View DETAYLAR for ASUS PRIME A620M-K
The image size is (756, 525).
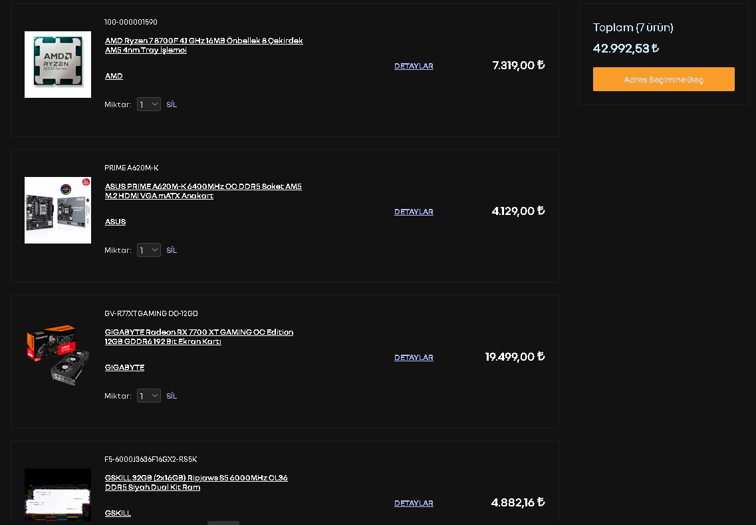click(414, 212)
